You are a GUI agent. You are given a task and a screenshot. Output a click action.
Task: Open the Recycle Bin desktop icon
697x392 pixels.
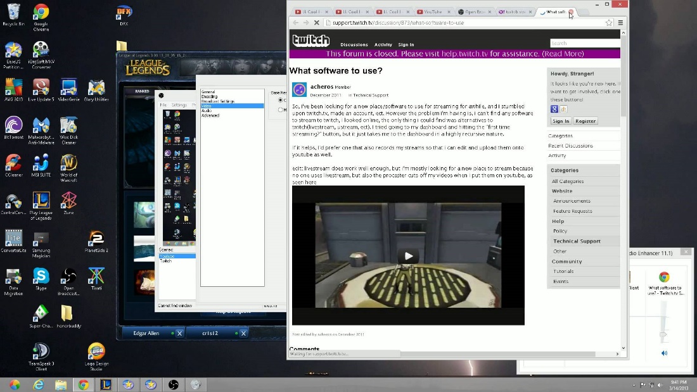(14, 15)
